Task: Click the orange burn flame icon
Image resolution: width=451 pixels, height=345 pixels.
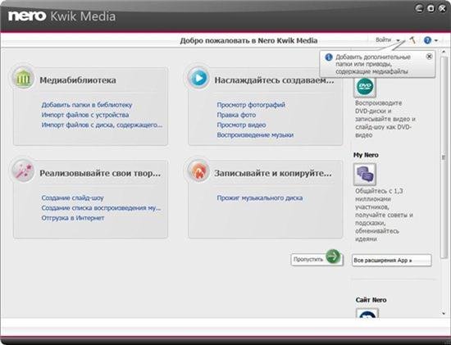Action: coord(198,171)
